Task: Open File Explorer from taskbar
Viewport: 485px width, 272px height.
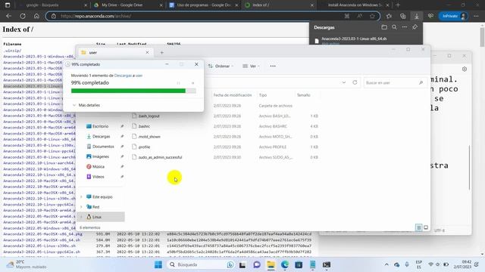Action: [271, 264]
